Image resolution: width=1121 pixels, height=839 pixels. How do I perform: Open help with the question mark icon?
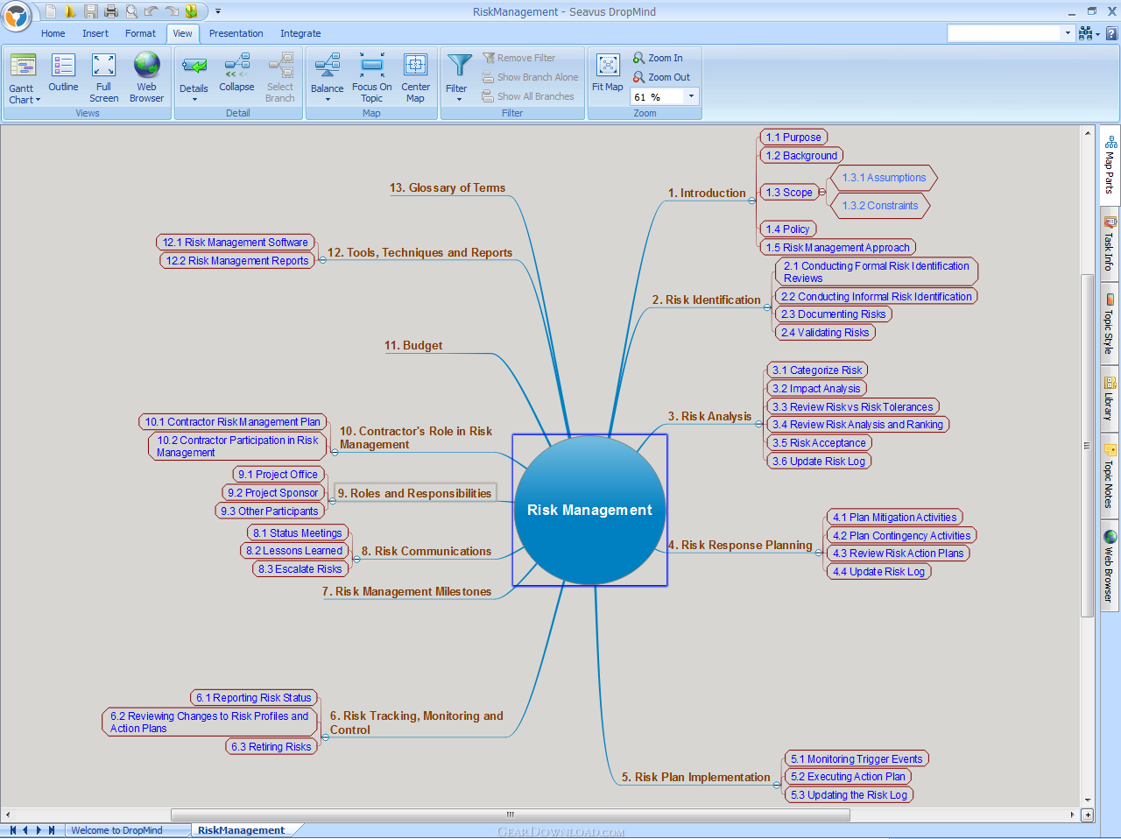coord(1111,33)
